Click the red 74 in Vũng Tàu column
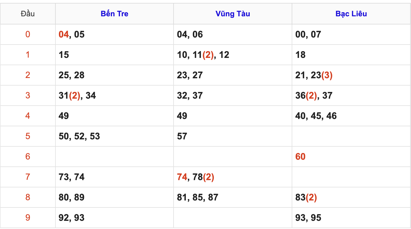The width and height of the screenshot is (411, 229). [182, 177]
